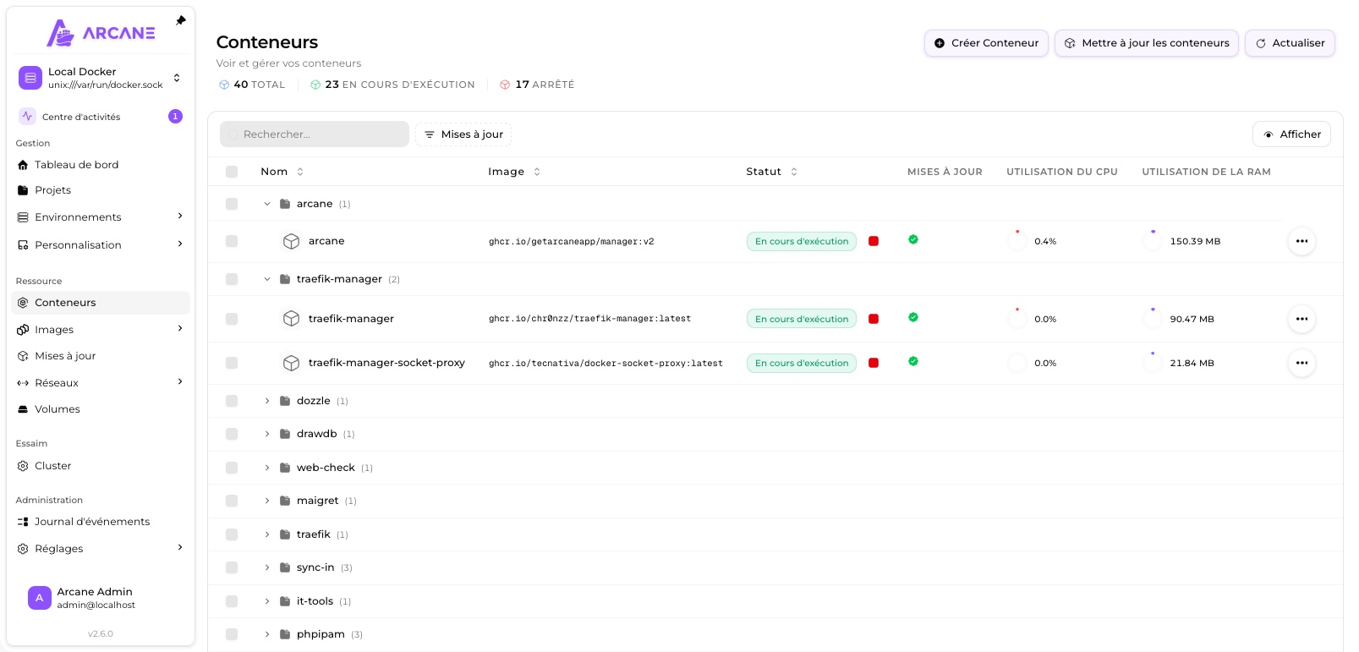Click the traefik-manager RAM usage gauge
1359x652 pixels.
(1153, 319)
